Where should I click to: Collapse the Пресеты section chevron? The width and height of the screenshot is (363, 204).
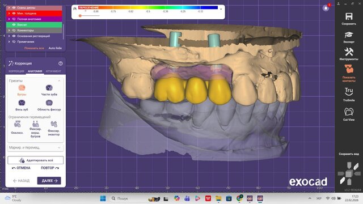click(59, 80)
